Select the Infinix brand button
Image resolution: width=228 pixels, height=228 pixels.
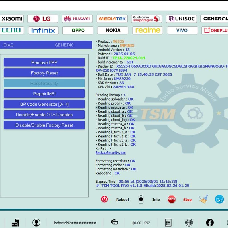click(43, 30)
